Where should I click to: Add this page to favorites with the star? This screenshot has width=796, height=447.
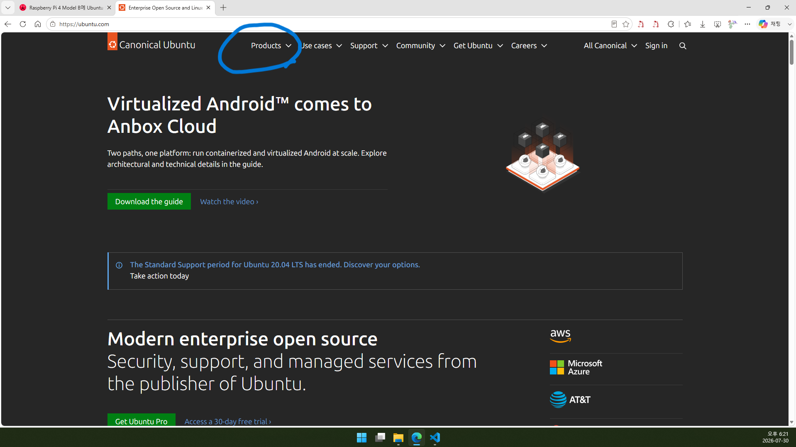(626, 24)
